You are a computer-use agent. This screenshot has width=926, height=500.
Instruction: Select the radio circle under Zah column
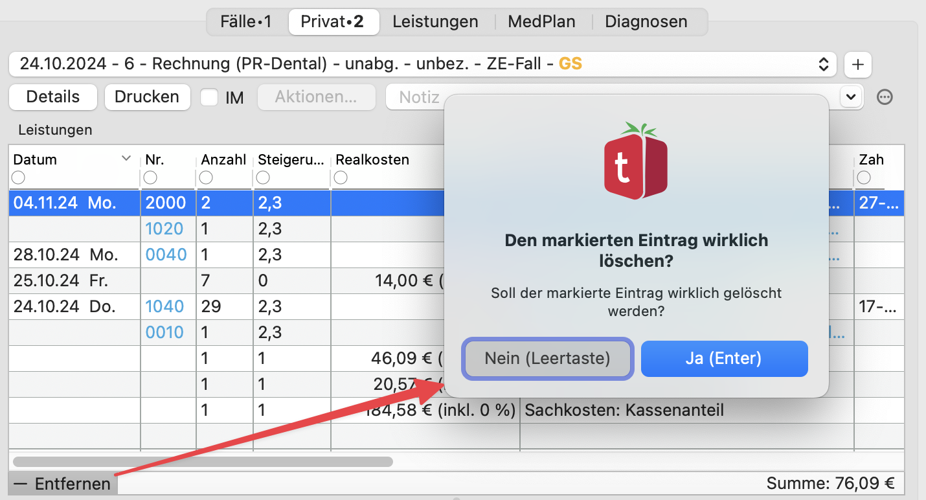864,177
